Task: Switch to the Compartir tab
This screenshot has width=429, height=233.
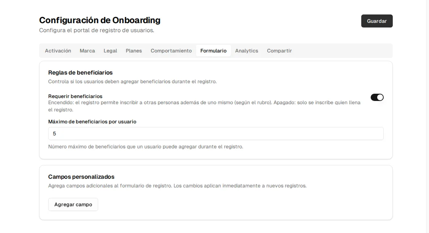Action: 279,51
